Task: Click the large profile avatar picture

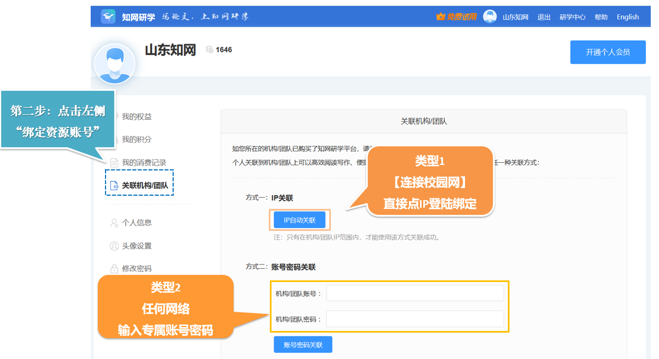Action: point(114,64)
